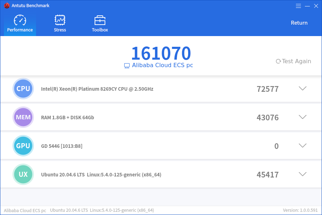Expand the CPU score details chevron
322x215 pixels.
(x=302, y=88)
